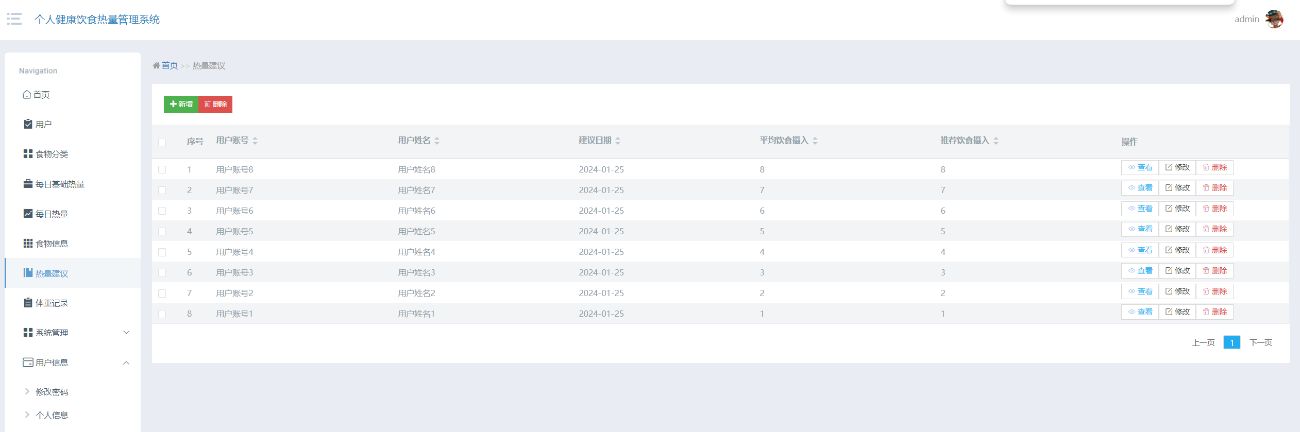
Task: Open 每日基础热量 briefcase icon in sidebar
Action: click(x=28, y=184)
